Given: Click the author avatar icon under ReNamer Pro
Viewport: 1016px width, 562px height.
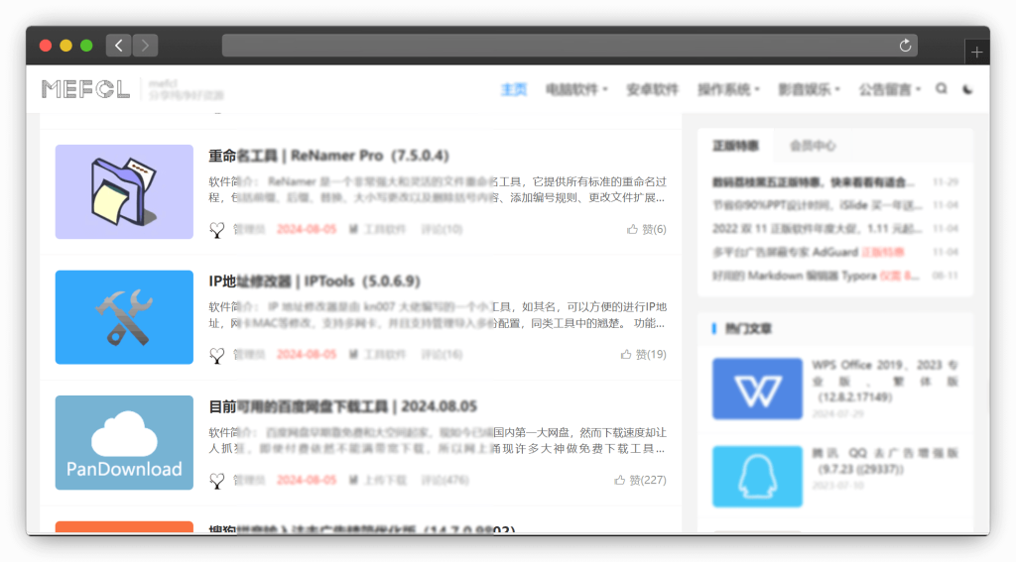Looking at the screenshot, I should tap(217, 229).
